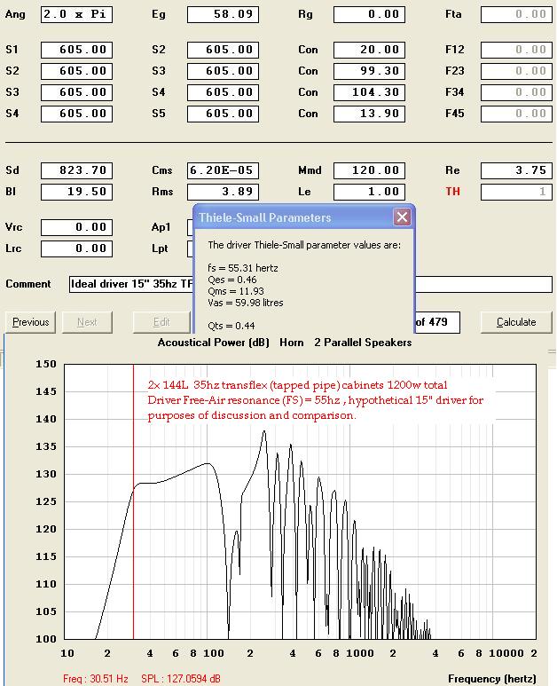557x686 pixels.
Task: Click the Bl field showing 19.50
Action: [x=76, y=192]
